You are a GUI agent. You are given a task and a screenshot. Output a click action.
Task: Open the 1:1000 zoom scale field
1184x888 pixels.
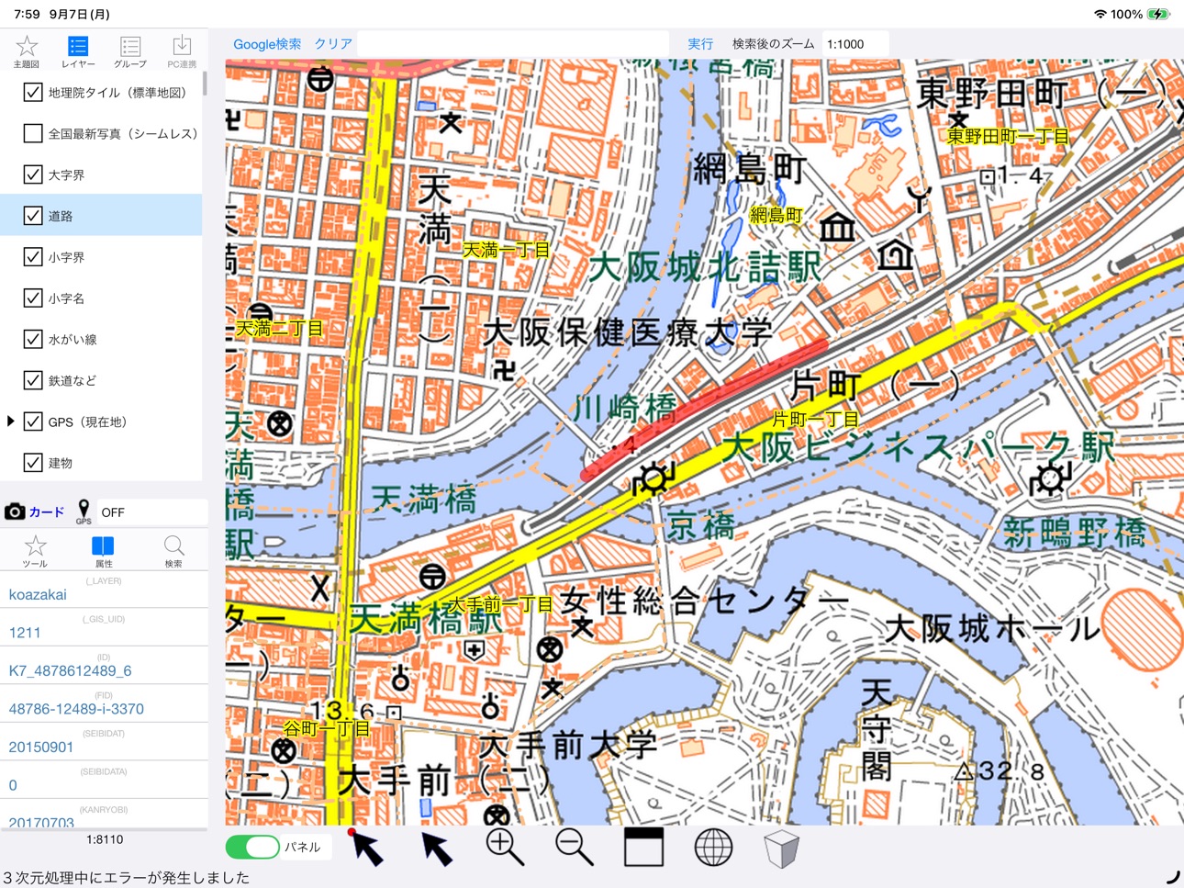click(855, 43)
